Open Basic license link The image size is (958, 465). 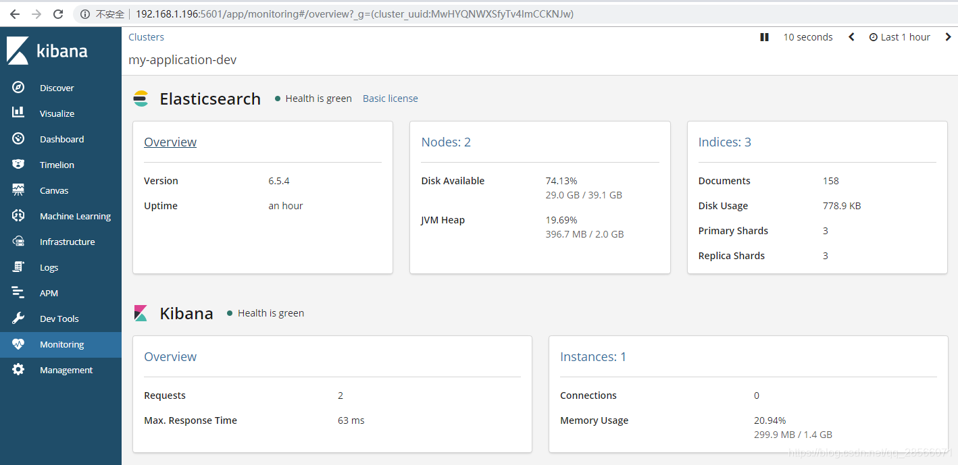(x=390, y=99)
